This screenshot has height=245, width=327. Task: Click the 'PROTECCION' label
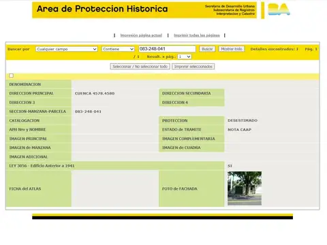click(x=175, y=120)
